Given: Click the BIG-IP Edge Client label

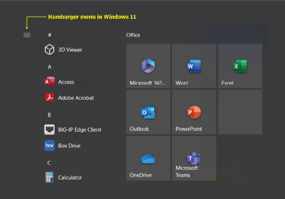Looking at the screenshot, I should pyautogui.click(x=79, y=130).
